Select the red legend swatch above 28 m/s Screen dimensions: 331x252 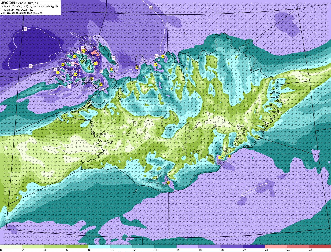(x=320, y=246)
